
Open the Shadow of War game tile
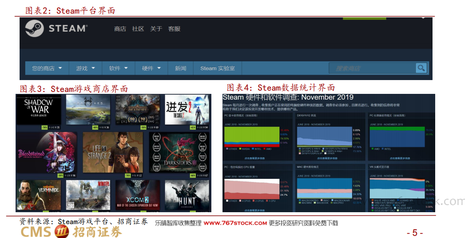[x=39, y=109]
